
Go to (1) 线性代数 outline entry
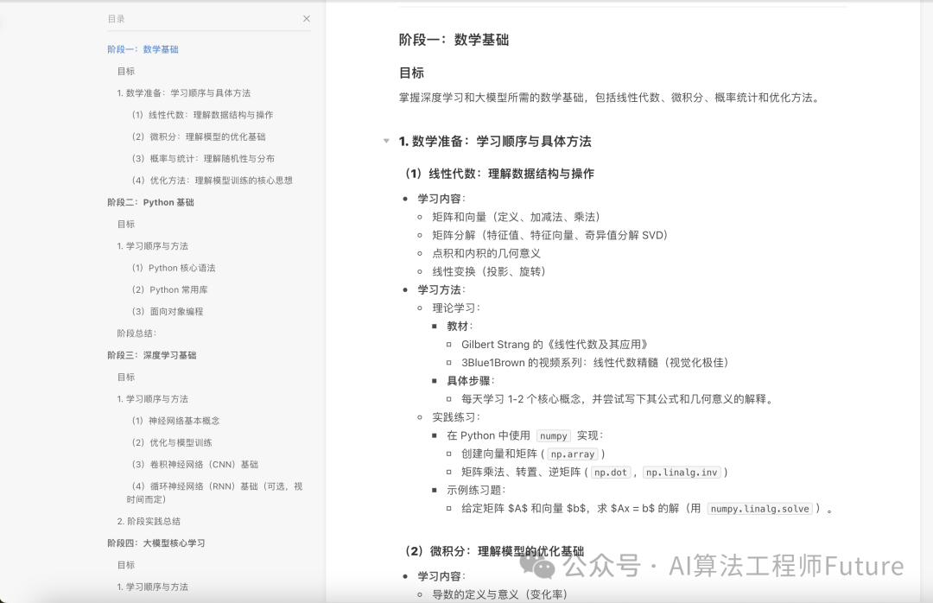click(202, 115)
